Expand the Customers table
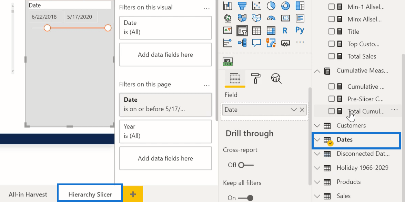Viewport: 405px width, 202px height. point(317,126)
